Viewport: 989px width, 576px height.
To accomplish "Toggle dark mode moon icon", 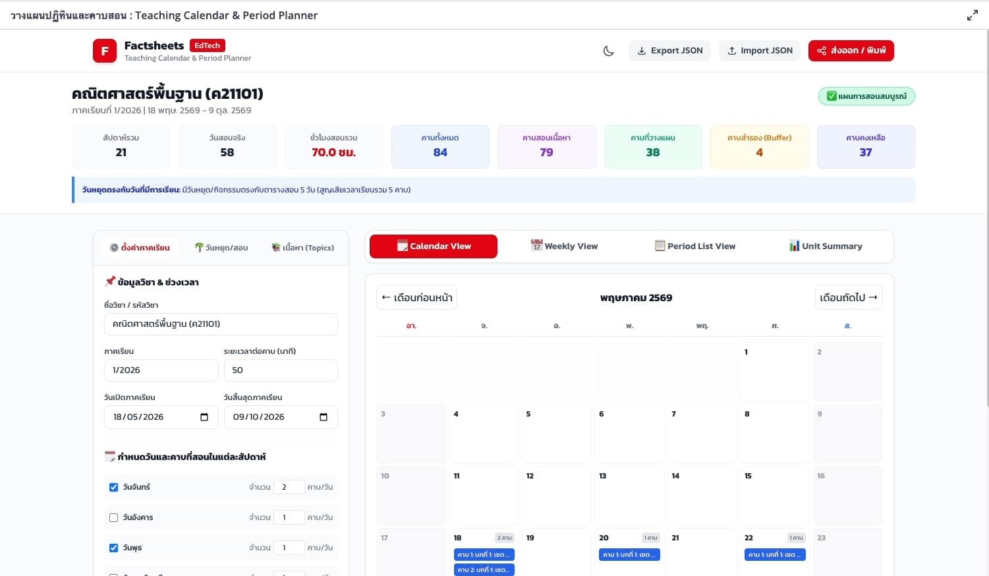I will tap(609, 51).
